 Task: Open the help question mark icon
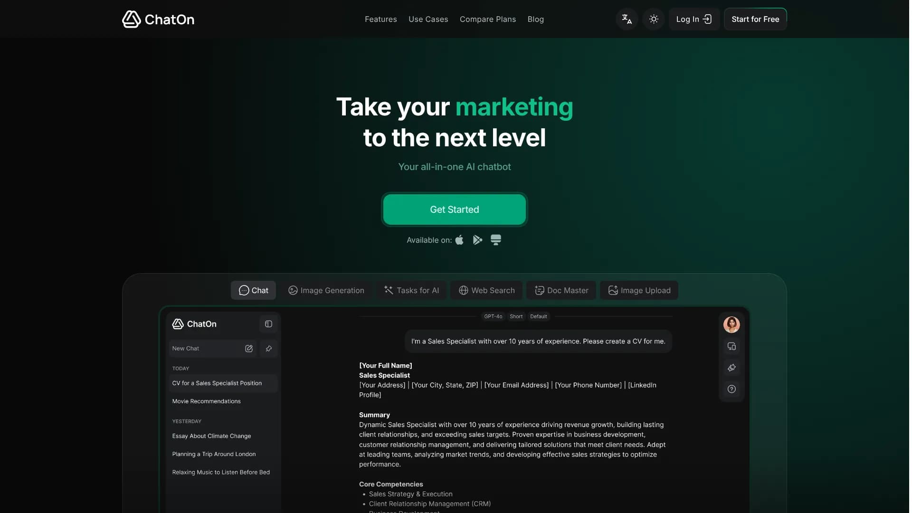[731, 389]
